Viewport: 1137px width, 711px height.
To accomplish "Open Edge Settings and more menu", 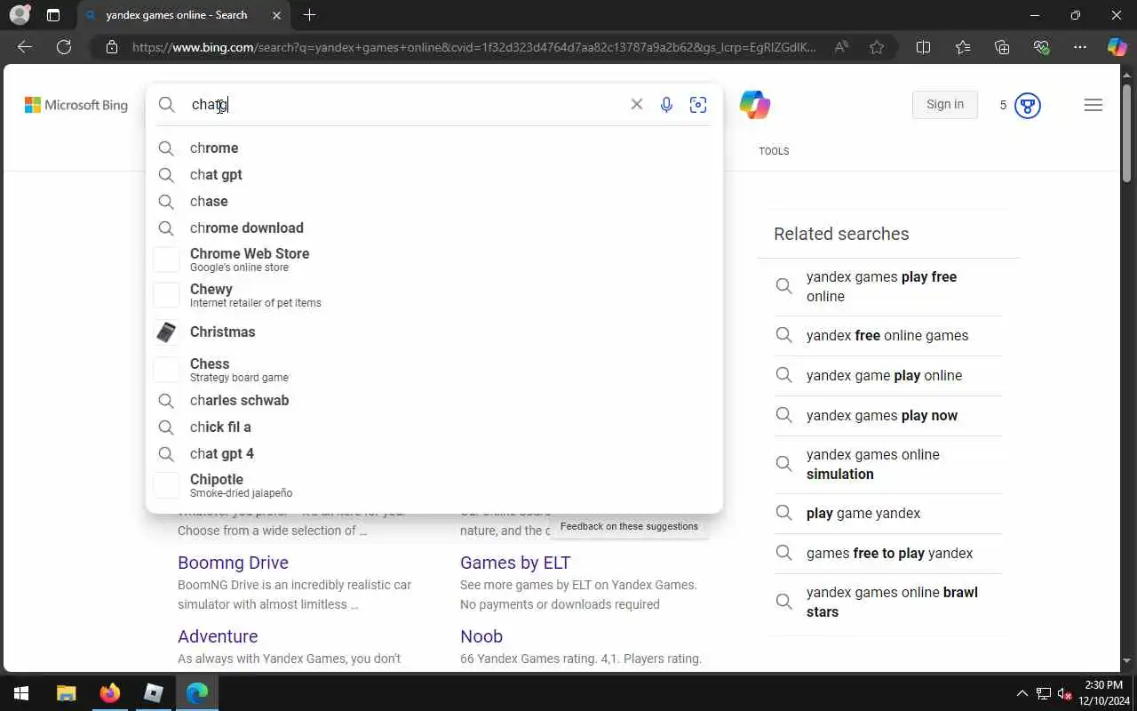I will click(1080, 47).
